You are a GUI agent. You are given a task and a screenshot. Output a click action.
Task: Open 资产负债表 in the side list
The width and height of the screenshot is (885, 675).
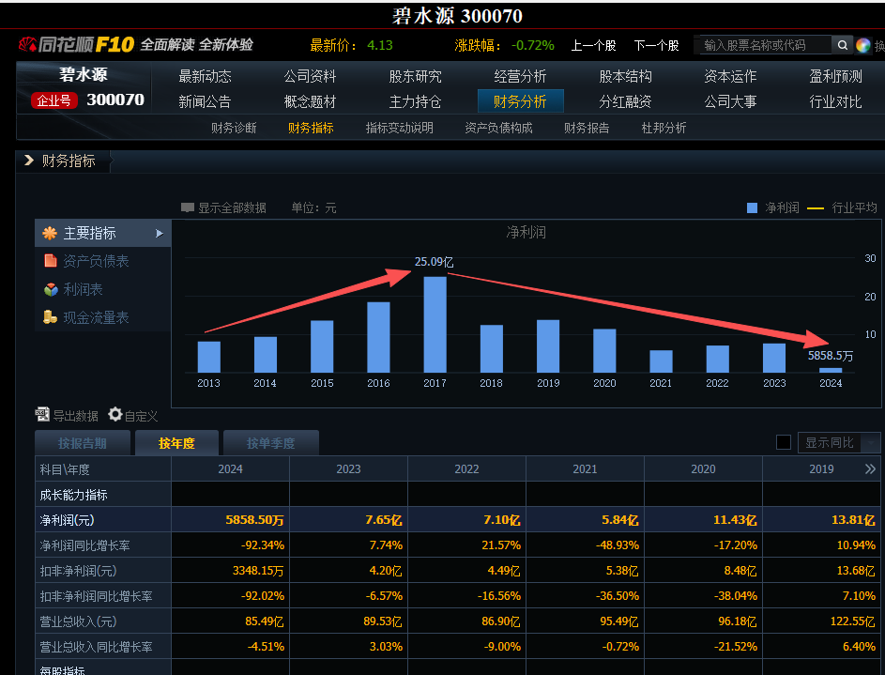(x=96, y=261)
